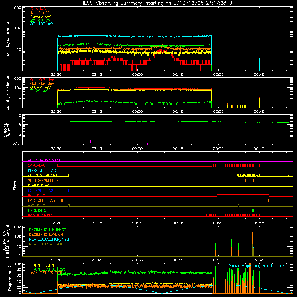Screen dimensions: 297x297
Task: Select the 25-50 keV legend label
Action: 41,20
